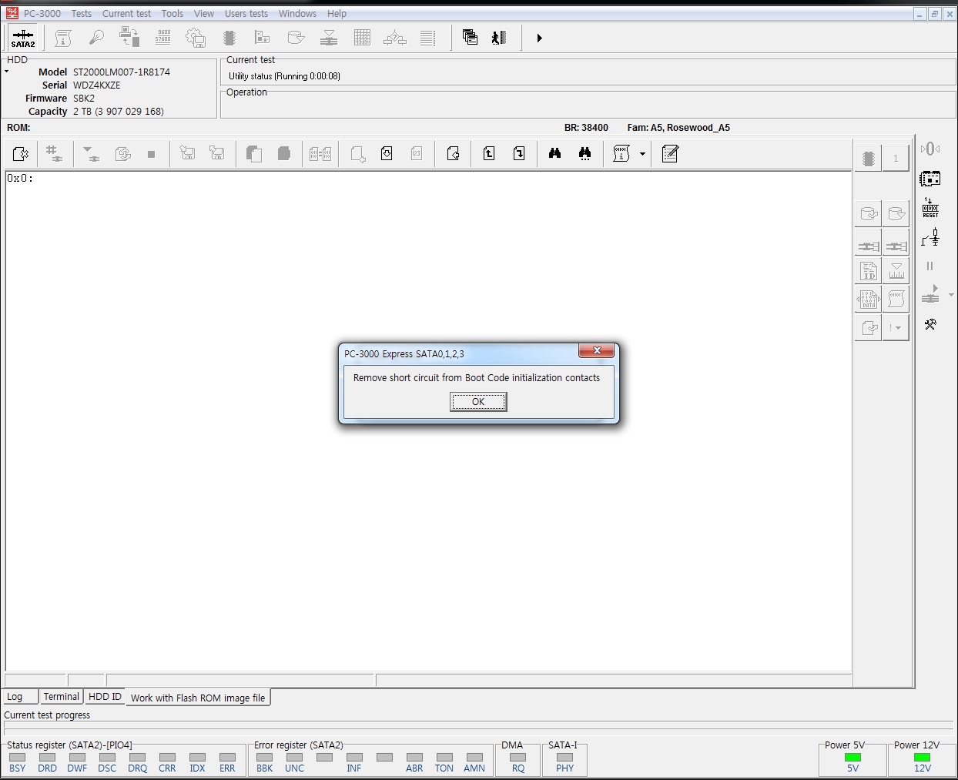
Task: Click the page with cursor icon
Action: click(x=21, y=154)
